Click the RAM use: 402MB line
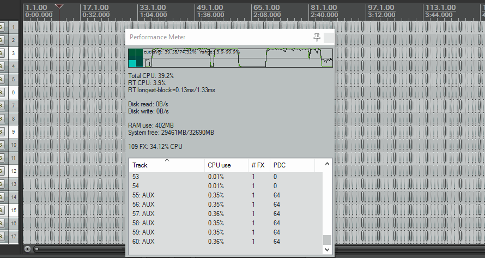The width and height of the screenshot is (485, 258). 151,125
